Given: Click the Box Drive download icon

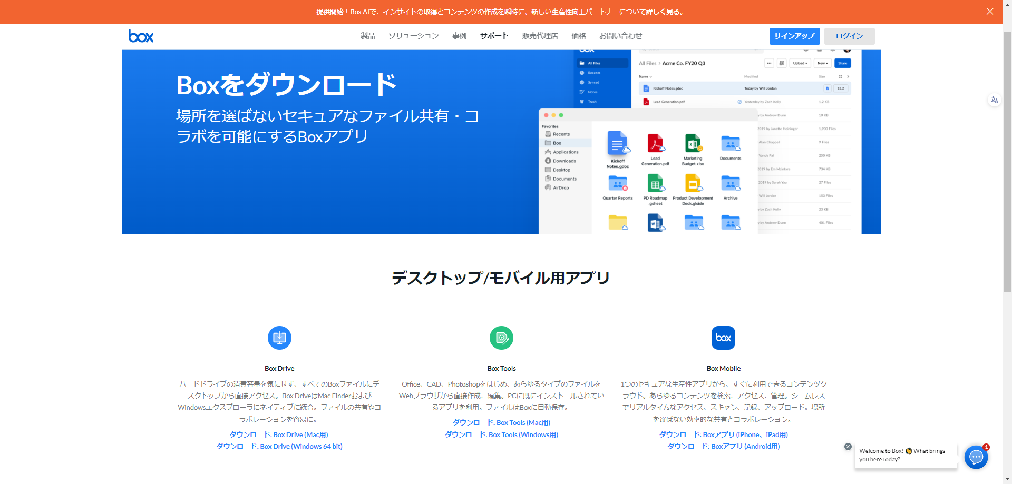Looking at the screenshot, I should point(279,338).
